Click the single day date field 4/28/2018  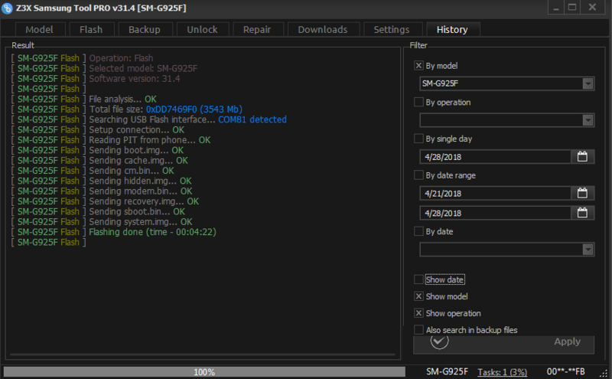[x=495, y=157]
